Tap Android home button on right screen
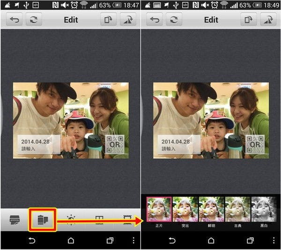 click(211, 241)
